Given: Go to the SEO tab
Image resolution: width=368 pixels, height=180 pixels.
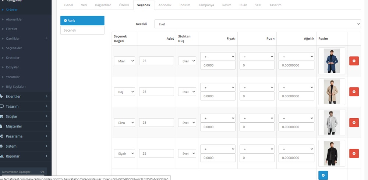Looking at the screenshot, I should point(258,5).
